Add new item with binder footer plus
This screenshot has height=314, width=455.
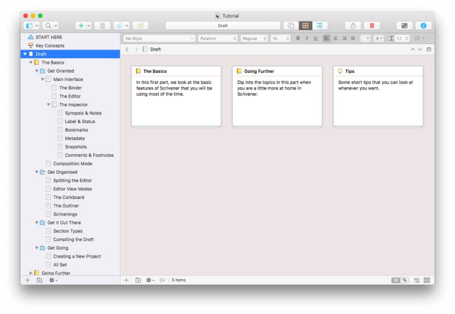tap(27, 280)
